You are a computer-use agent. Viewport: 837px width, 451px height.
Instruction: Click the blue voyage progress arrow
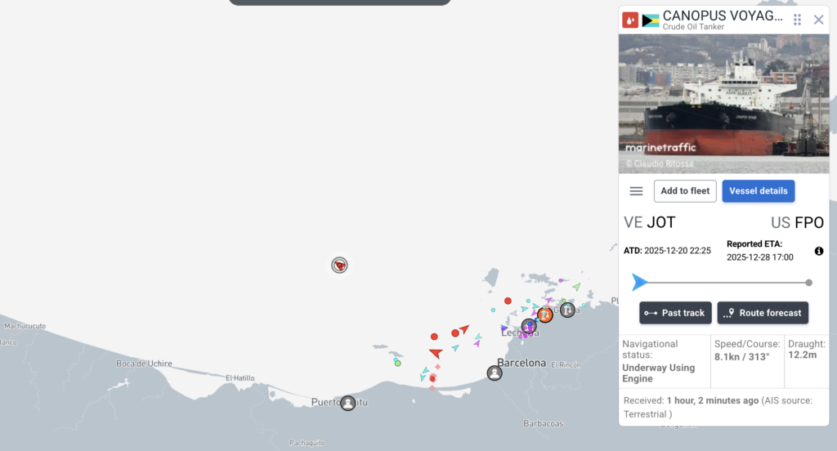(639, 283)
